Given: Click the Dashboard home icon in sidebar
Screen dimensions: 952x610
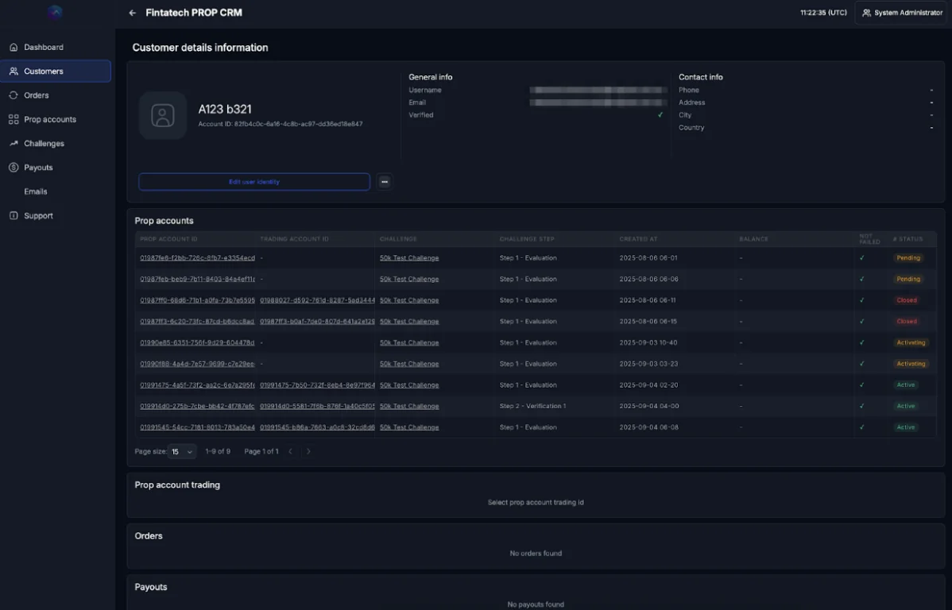Looking at the screenshot, I should pyautogui.click(x=14, y=48).
